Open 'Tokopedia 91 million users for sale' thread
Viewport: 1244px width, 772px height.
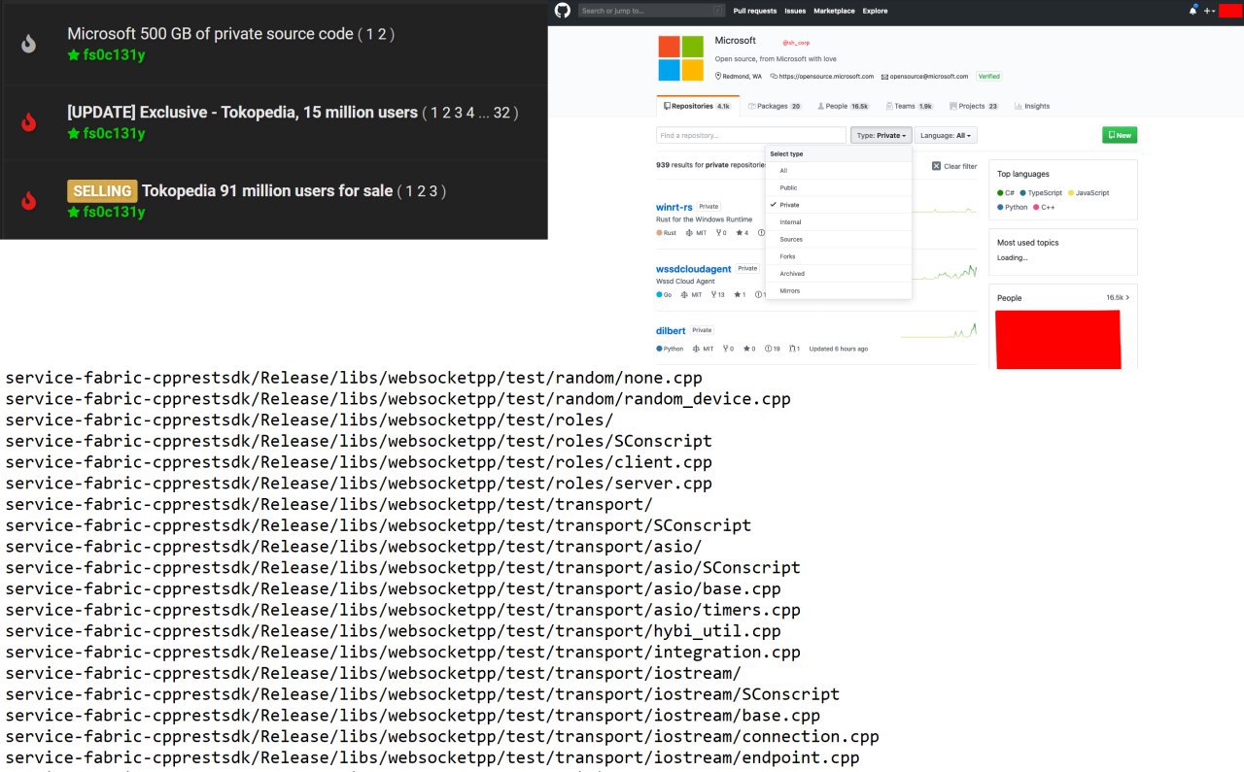click(267, 191)
